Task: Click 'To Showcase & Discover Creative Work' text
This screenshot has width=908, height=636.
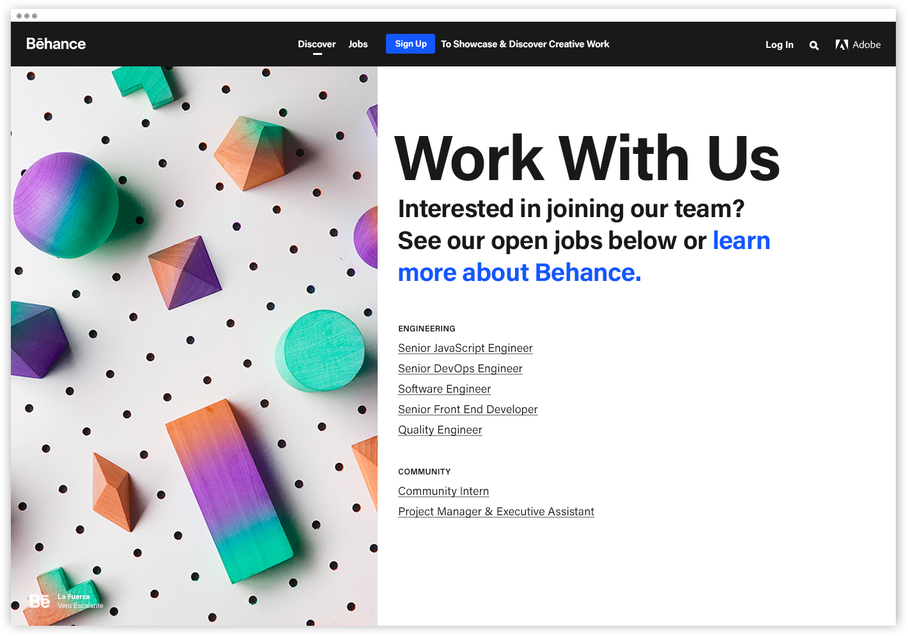Action: [x=525, y=44]
